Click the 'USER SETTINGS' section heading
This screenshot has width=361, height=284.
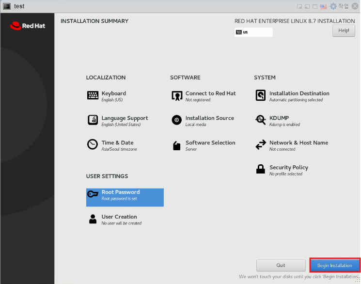[107, 176]
